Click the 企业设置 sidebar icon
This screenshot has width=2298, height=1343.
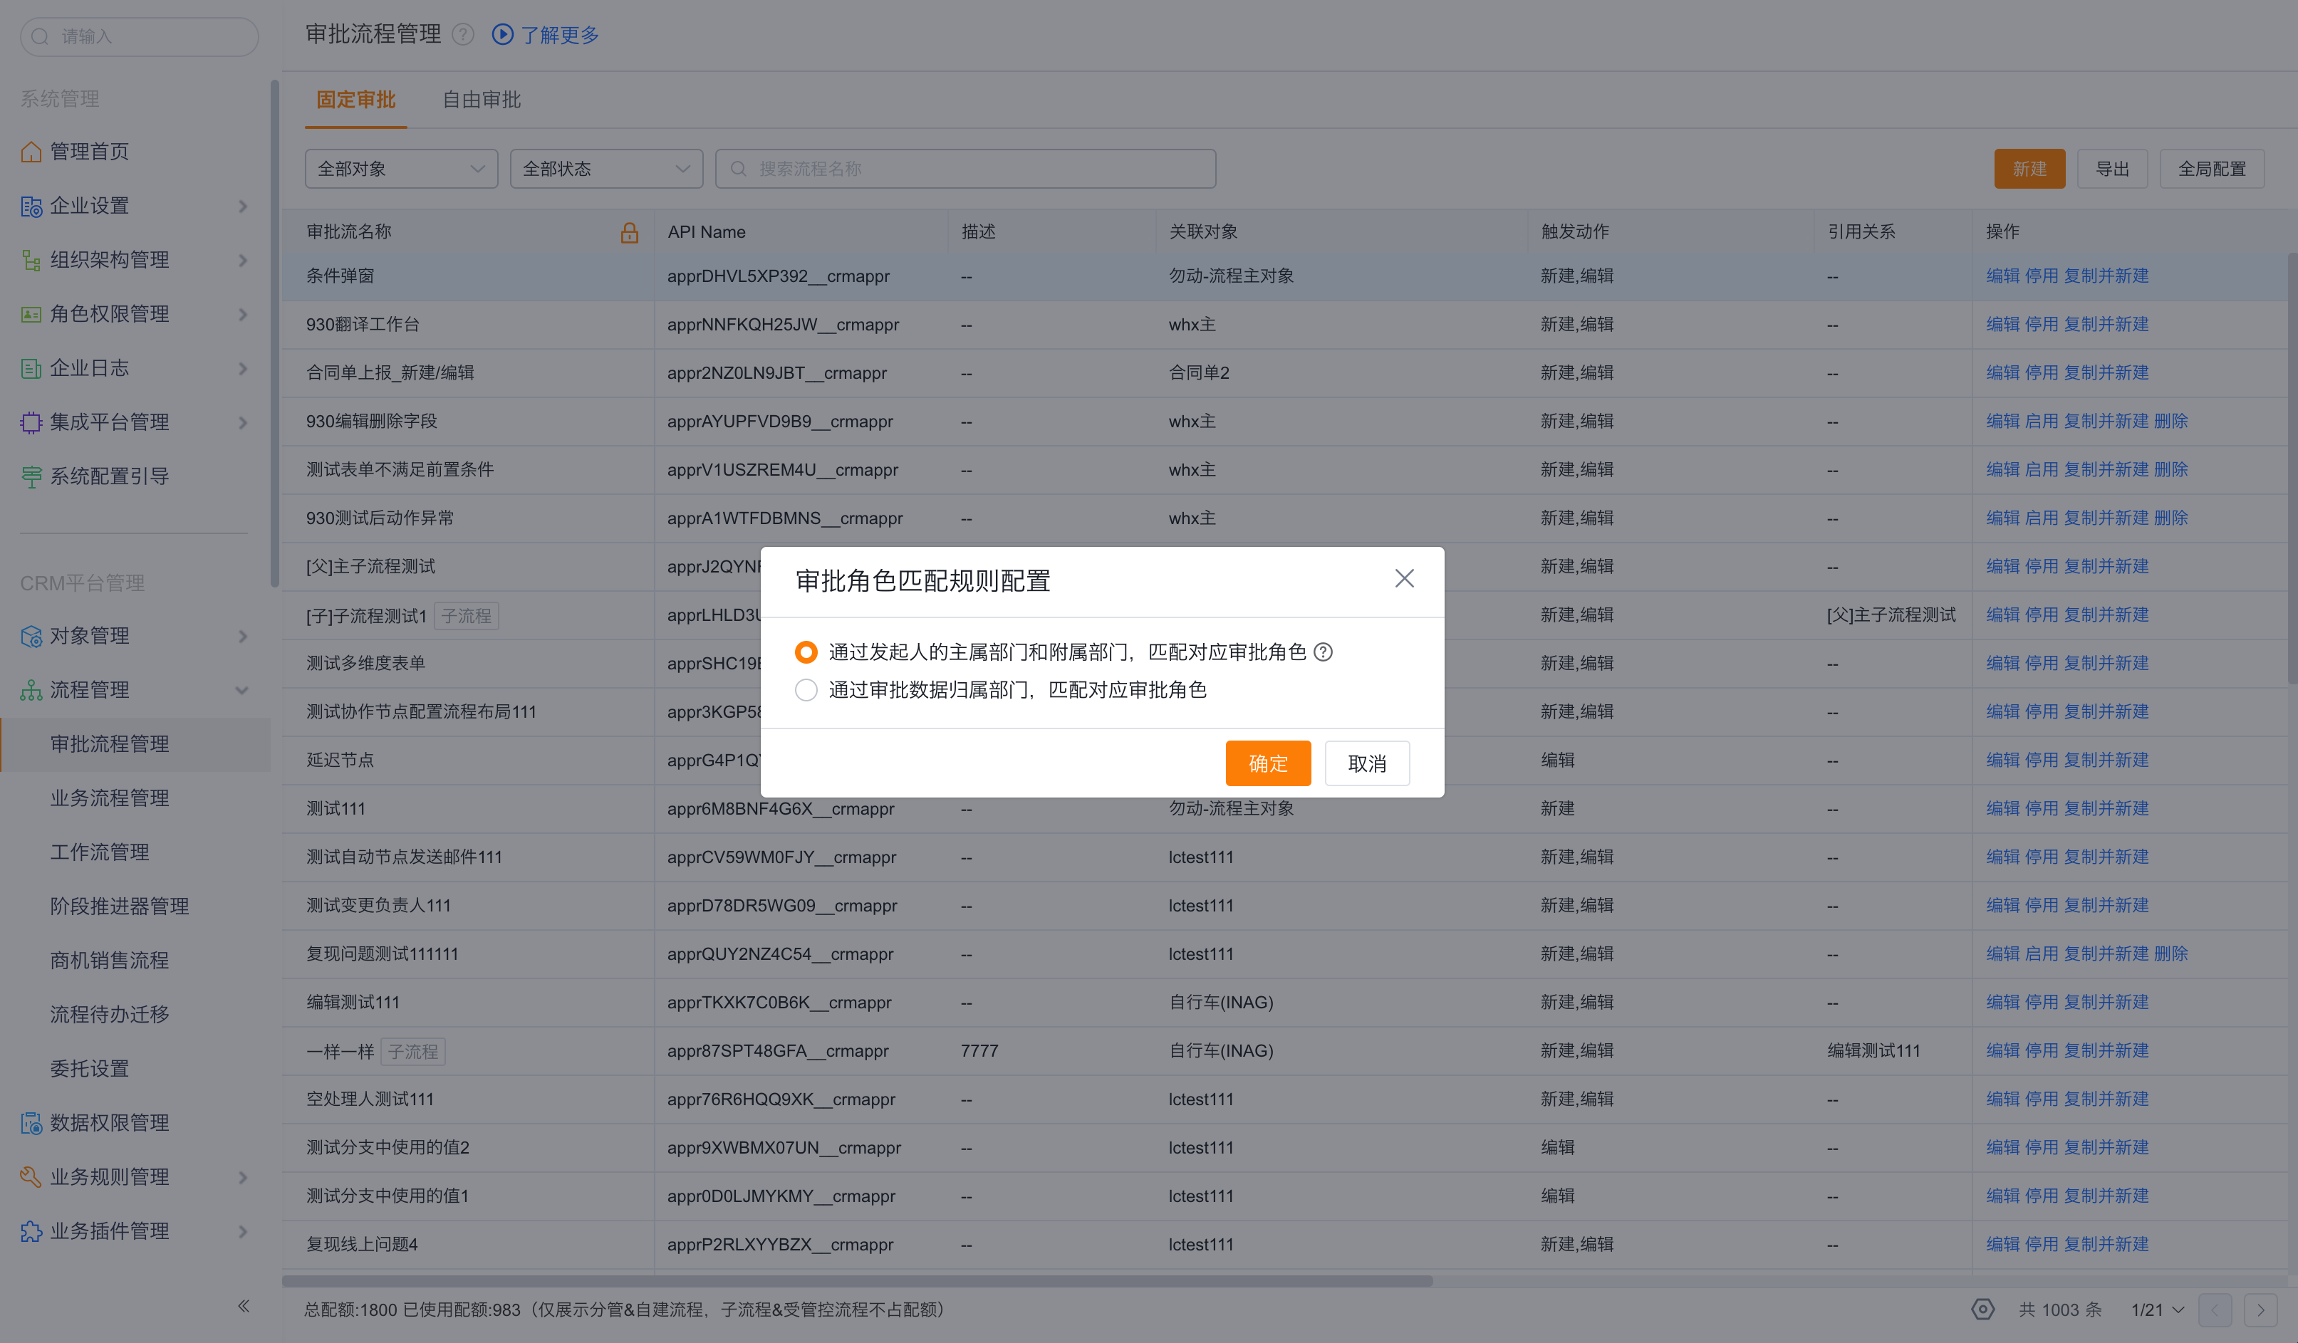coord(31,206)
